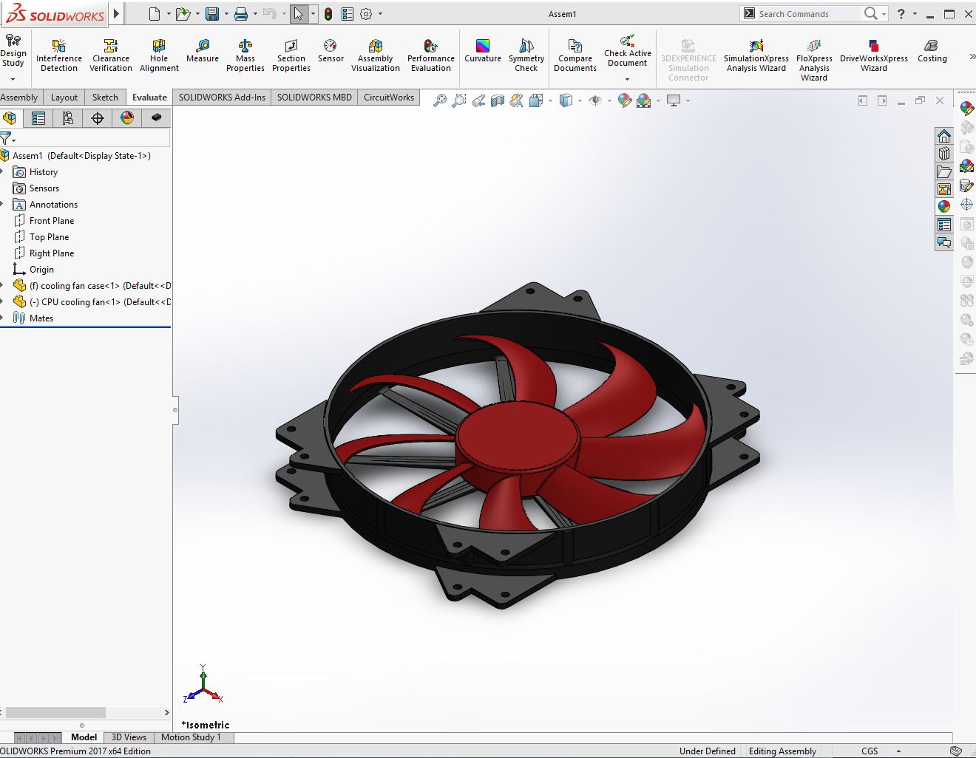This screenshot has width=976, height=758.
Task: Open the CircuitWorks tab
Action: 389,98
